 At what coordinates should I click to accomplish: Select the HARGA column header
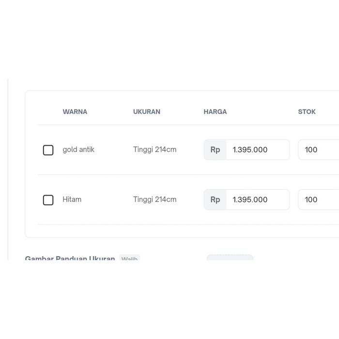click(215, 112)
